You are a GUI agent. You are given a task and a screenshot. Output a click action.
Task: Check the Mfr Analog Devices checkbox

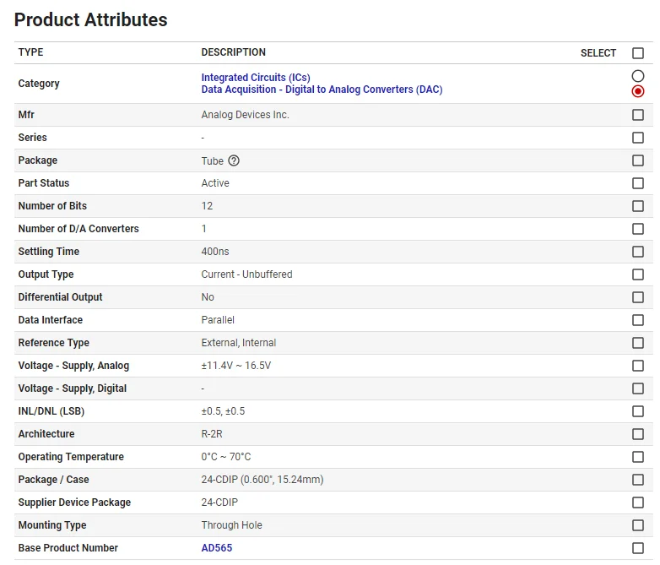tap(638, 115)
